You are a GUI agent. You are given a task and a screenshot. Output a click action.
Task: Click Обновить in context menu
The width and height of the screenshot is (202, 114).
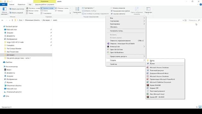point(126,27)
